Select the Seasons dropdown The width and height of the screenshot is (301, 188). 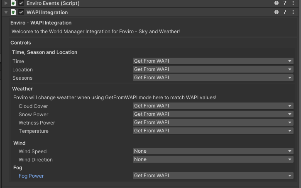click(213, 78)
